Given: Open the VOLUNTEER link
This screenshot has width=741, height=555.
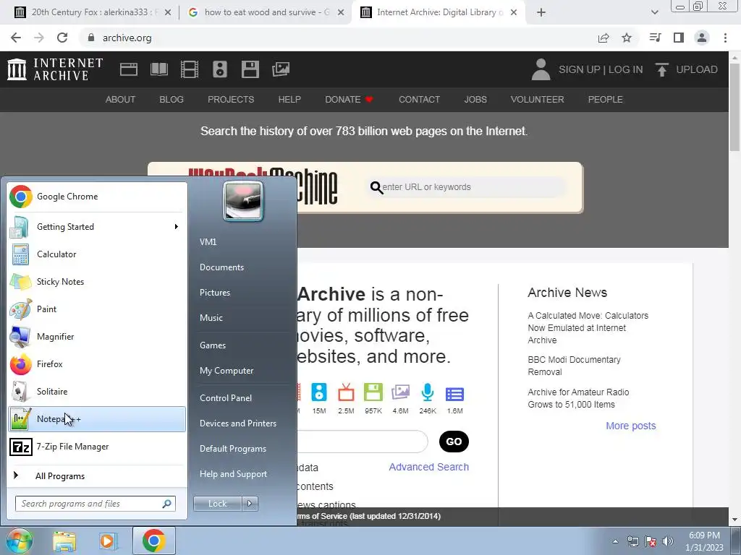Looking at the screenshot, I should tap(538, 100).
